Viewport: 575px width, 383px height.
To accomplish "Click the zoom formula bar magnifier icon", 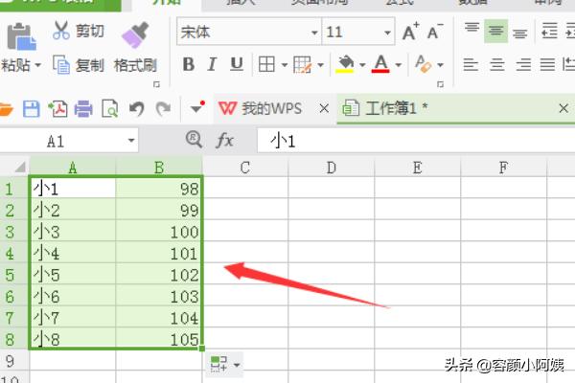I will point(194,139).
